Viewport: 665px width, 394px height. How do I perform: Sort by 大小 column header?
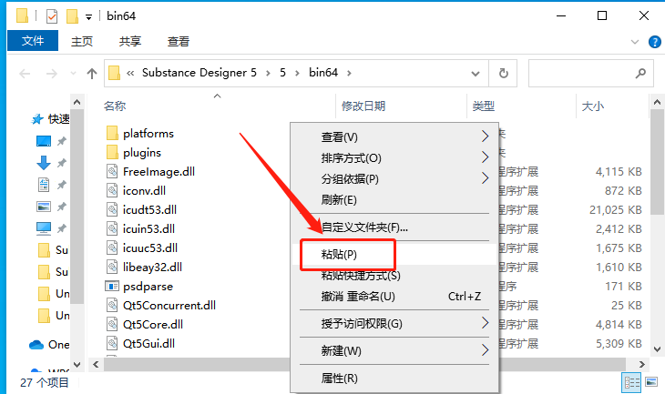tap(592, 106)
